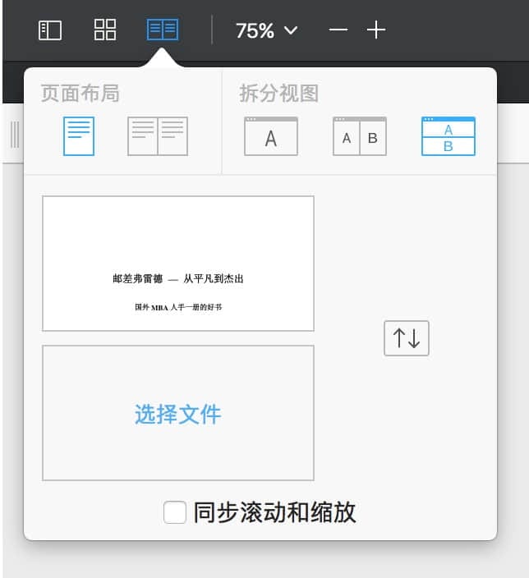Screen dimensions: 529x578
Task: Choose stacked A over B split view
Action: click(448, 136)
